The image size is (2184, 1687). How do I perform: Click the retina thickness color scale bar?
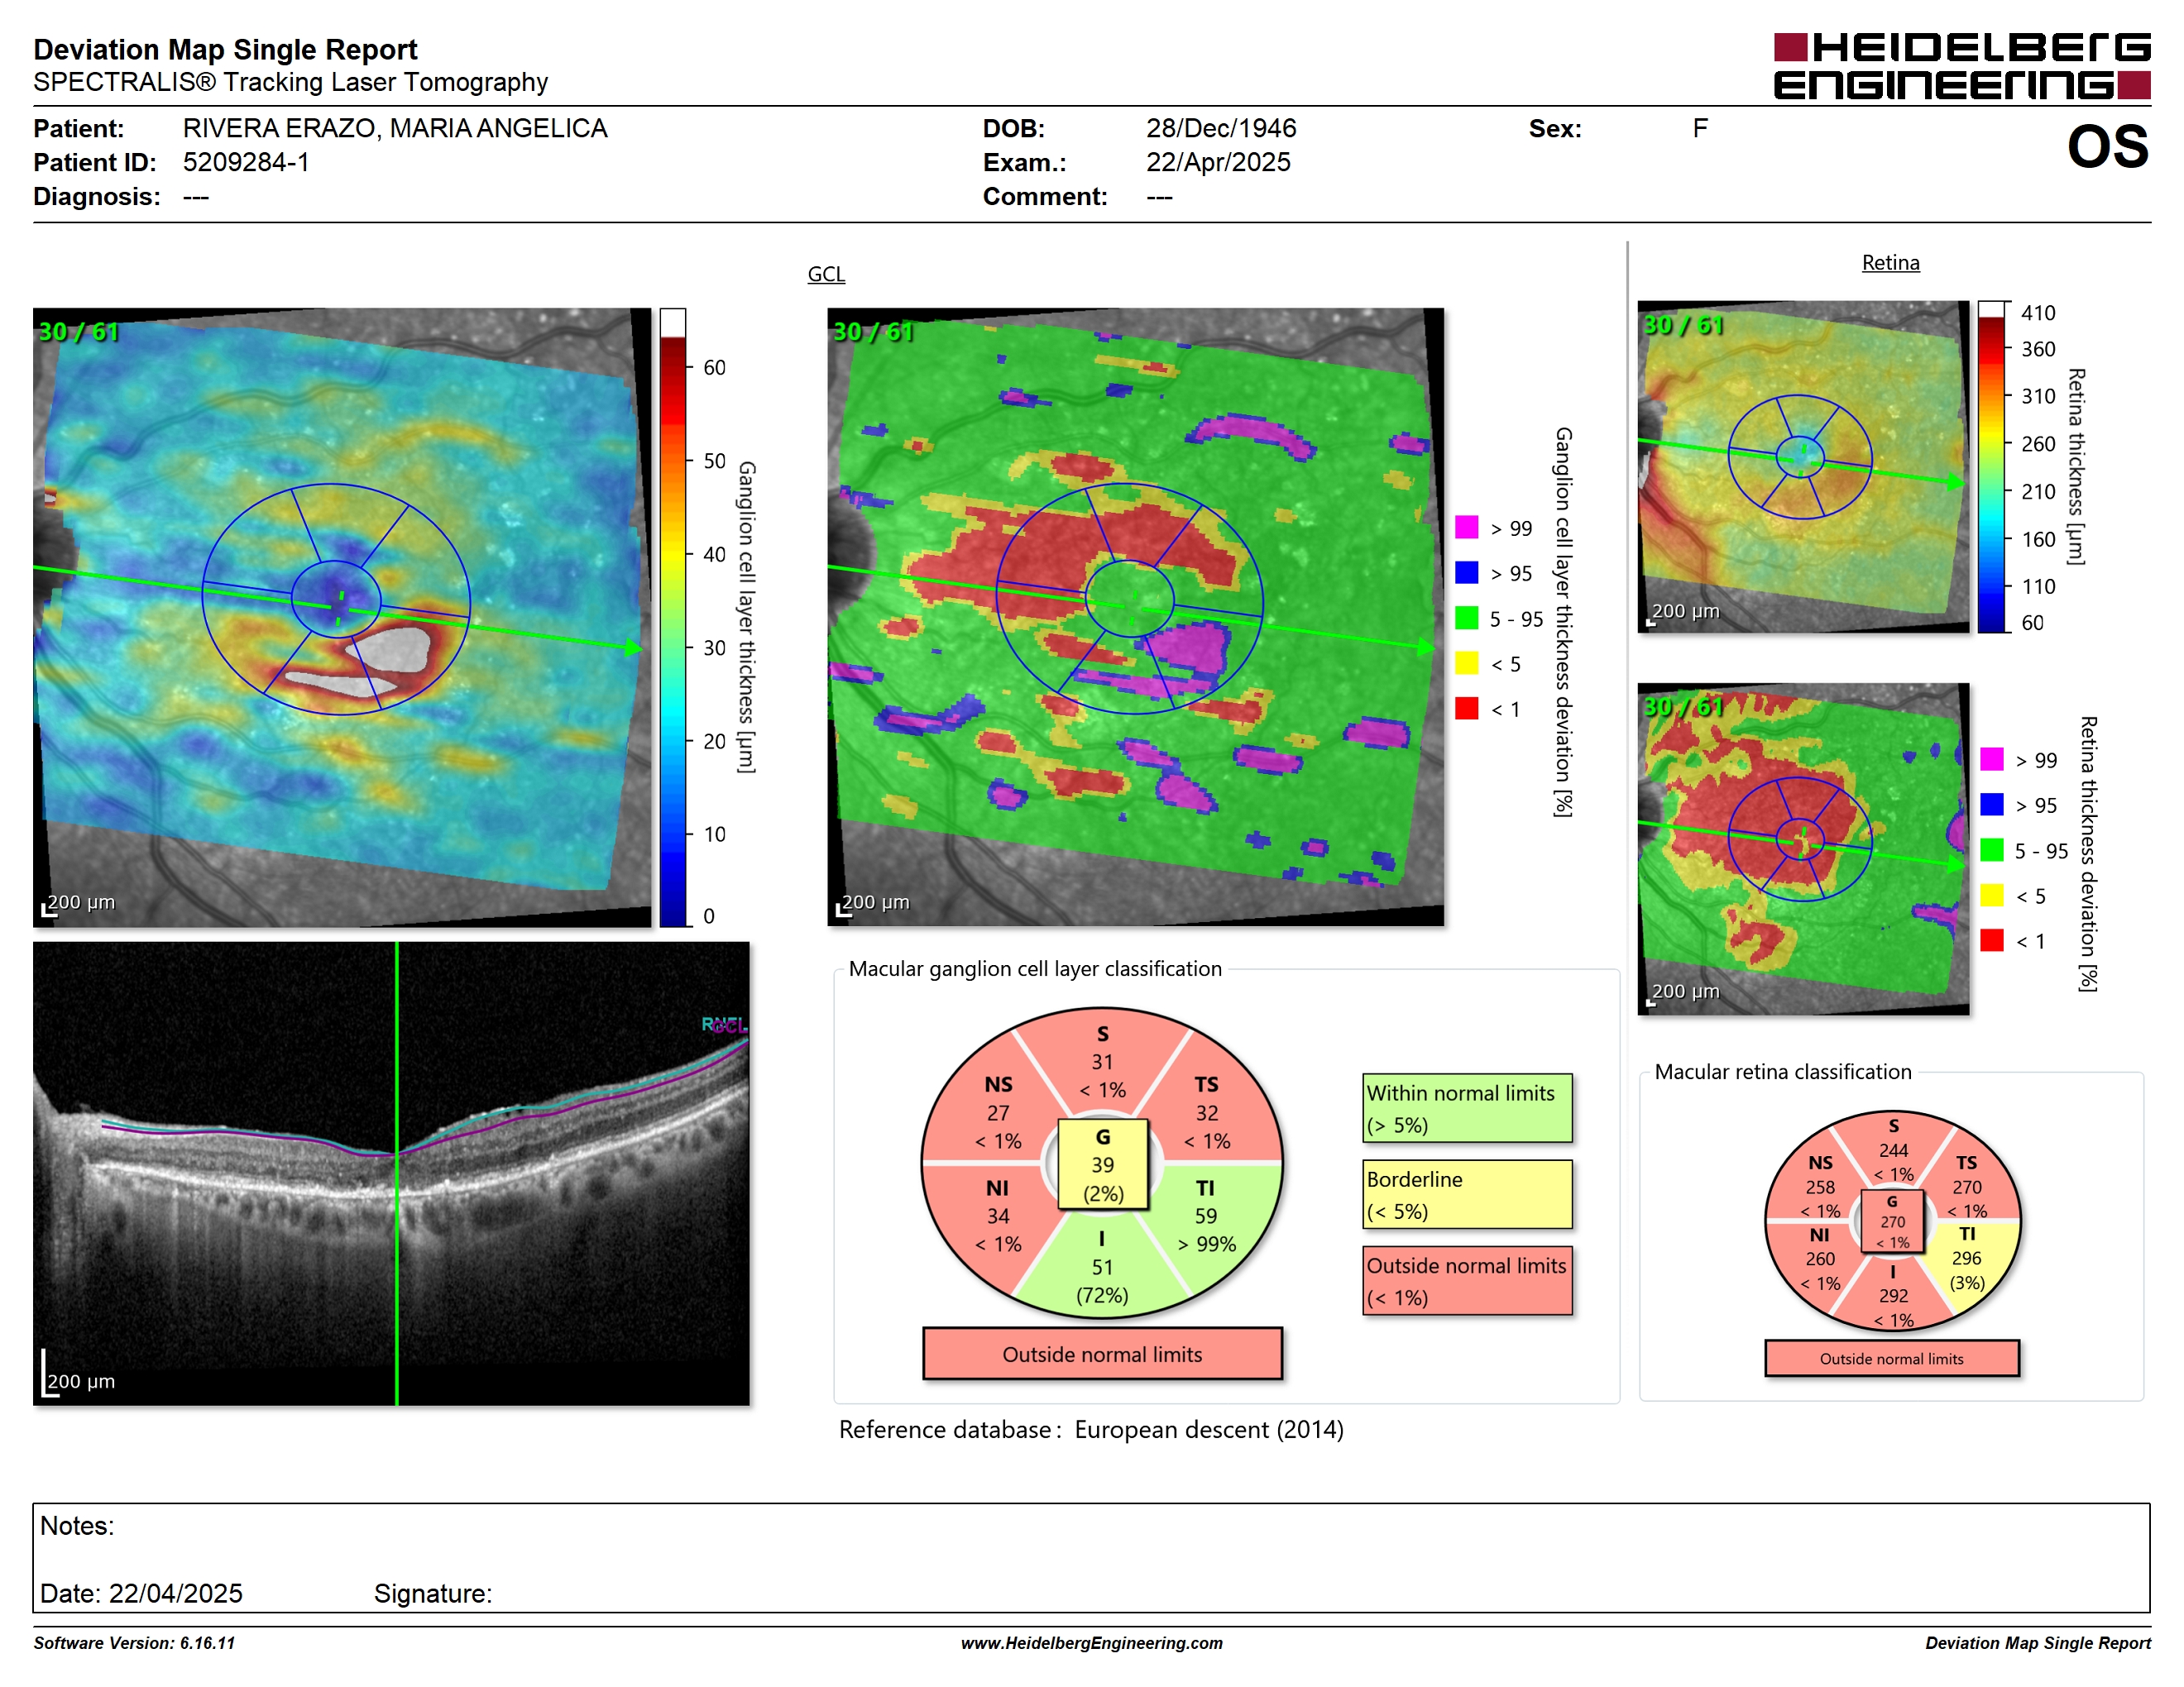point(1992,466)
